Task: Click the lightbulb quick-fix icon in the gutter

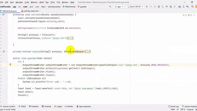Action: 10,64
